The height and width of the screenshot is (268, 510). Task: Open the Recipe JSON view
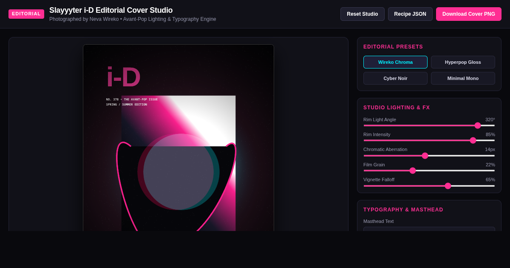tap(410, 14)
